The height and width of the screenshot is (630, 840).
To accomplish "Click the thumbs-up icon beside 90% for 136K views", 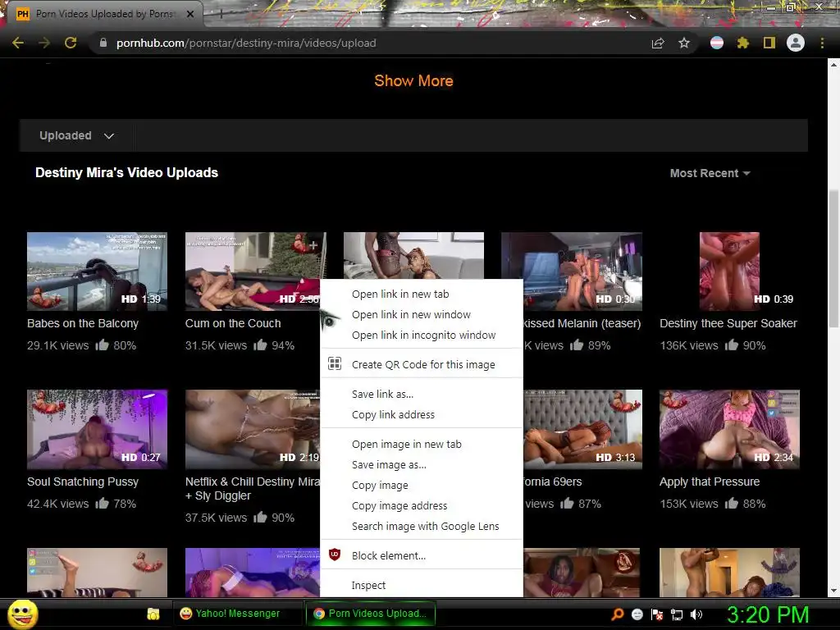I will coord(731,345).
